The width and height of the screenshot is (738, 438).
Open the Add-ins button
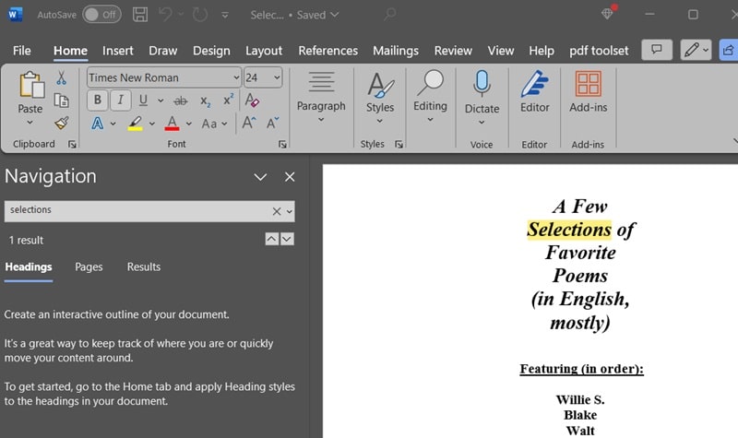tap(588, 91)
